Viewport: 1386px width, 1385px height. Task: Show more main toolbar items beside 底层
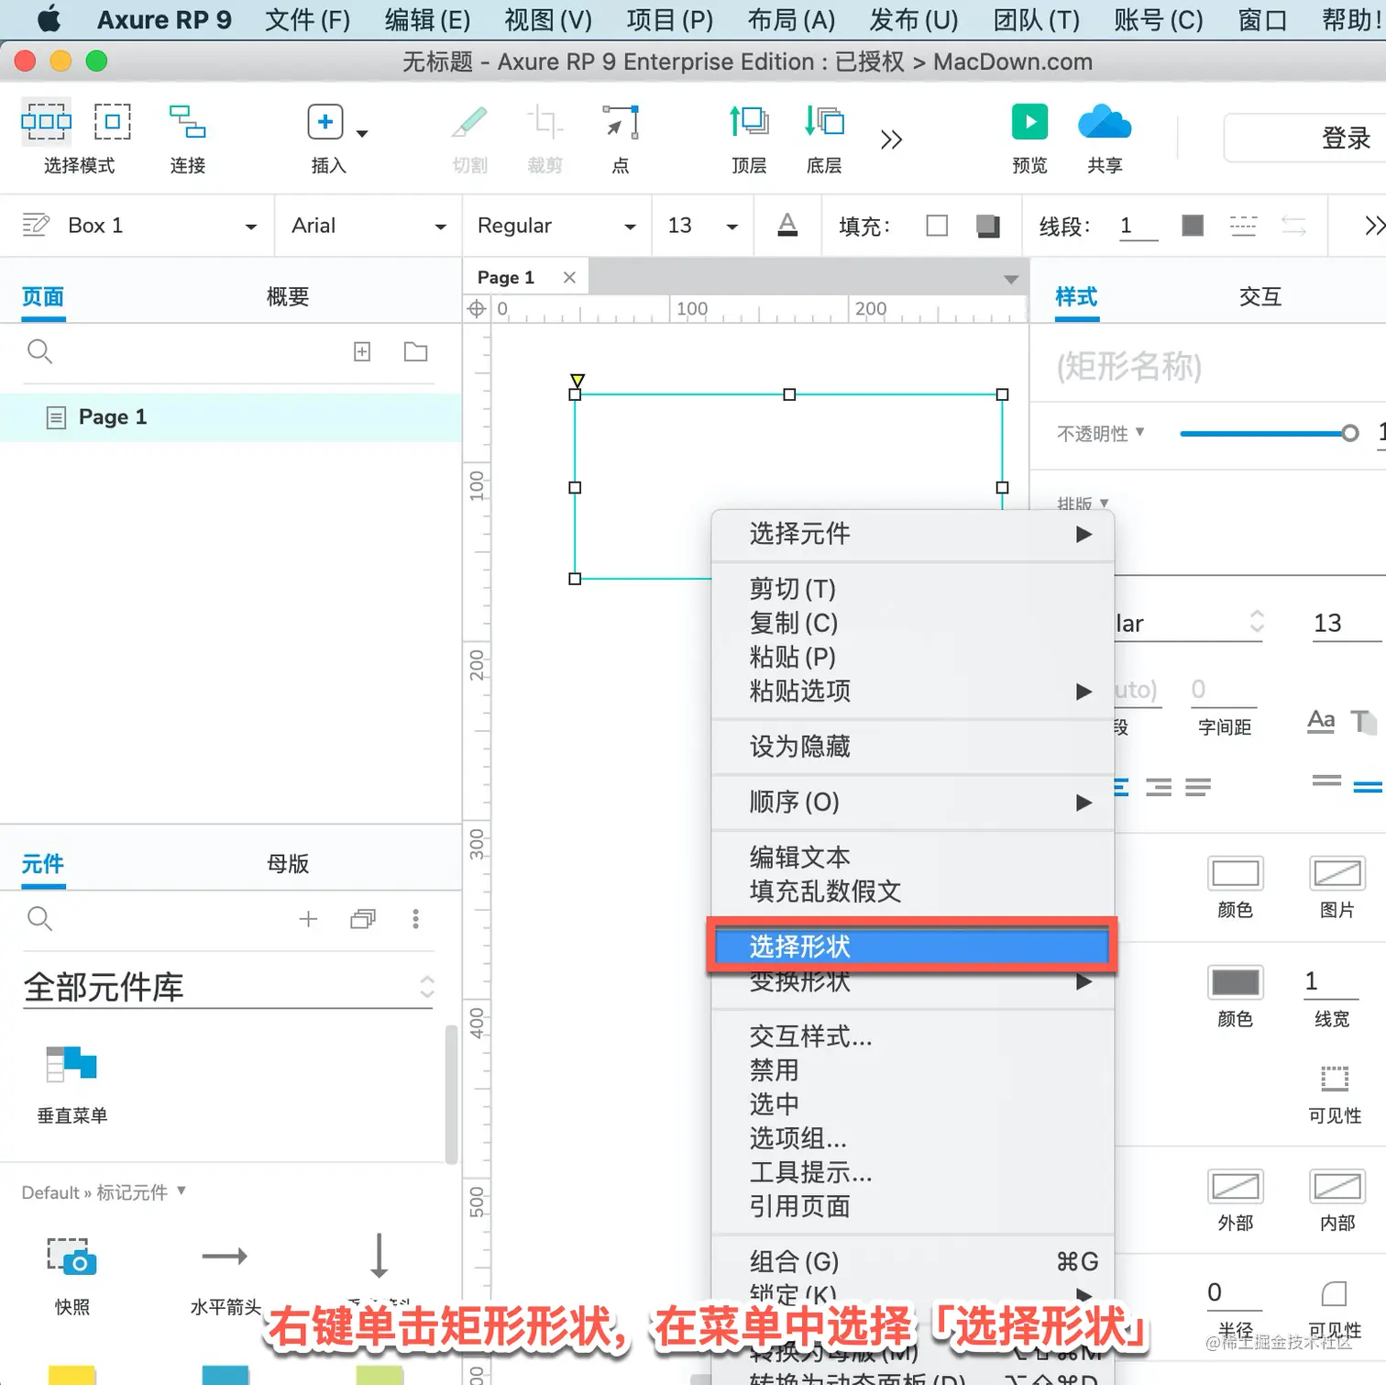(x=891, y=139)
